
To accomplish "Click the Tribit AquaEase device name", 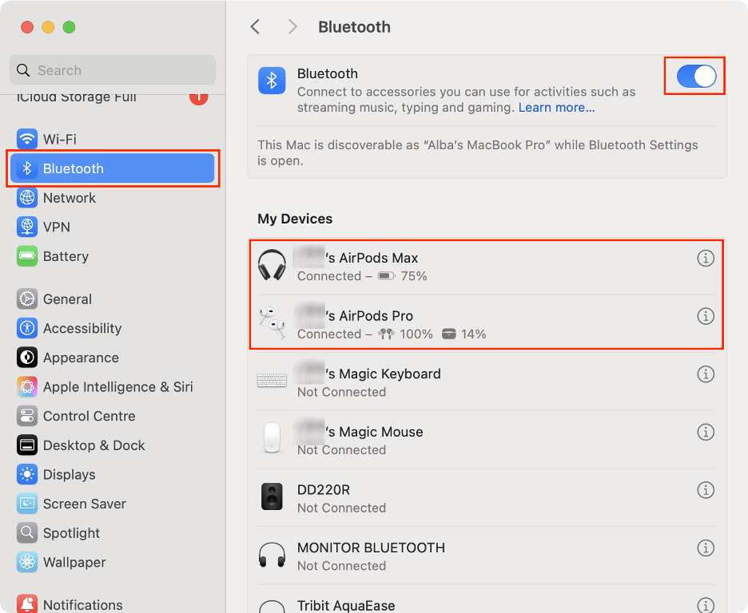I will point(346,605).
